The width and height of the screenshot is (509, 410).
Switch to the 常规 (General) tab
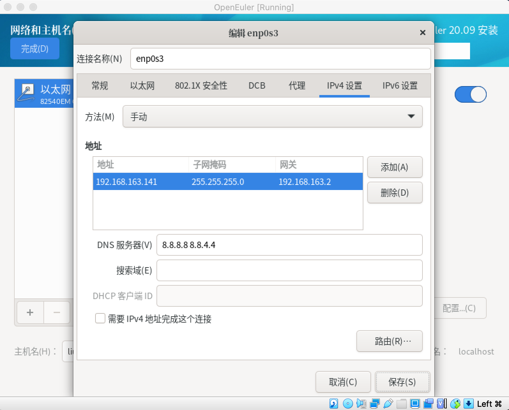[x=100, y=85]
